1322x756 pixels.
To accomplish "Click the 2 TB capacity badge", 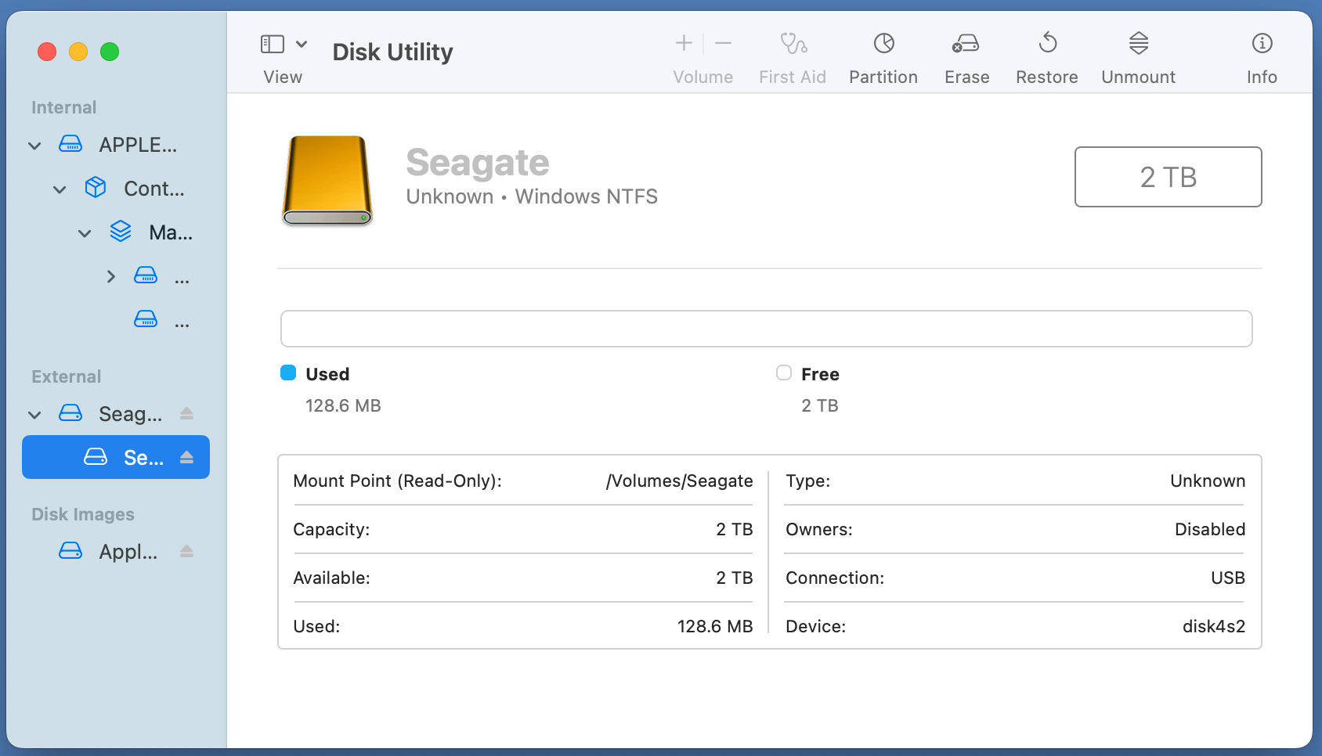I will (x=1168, y=177).
